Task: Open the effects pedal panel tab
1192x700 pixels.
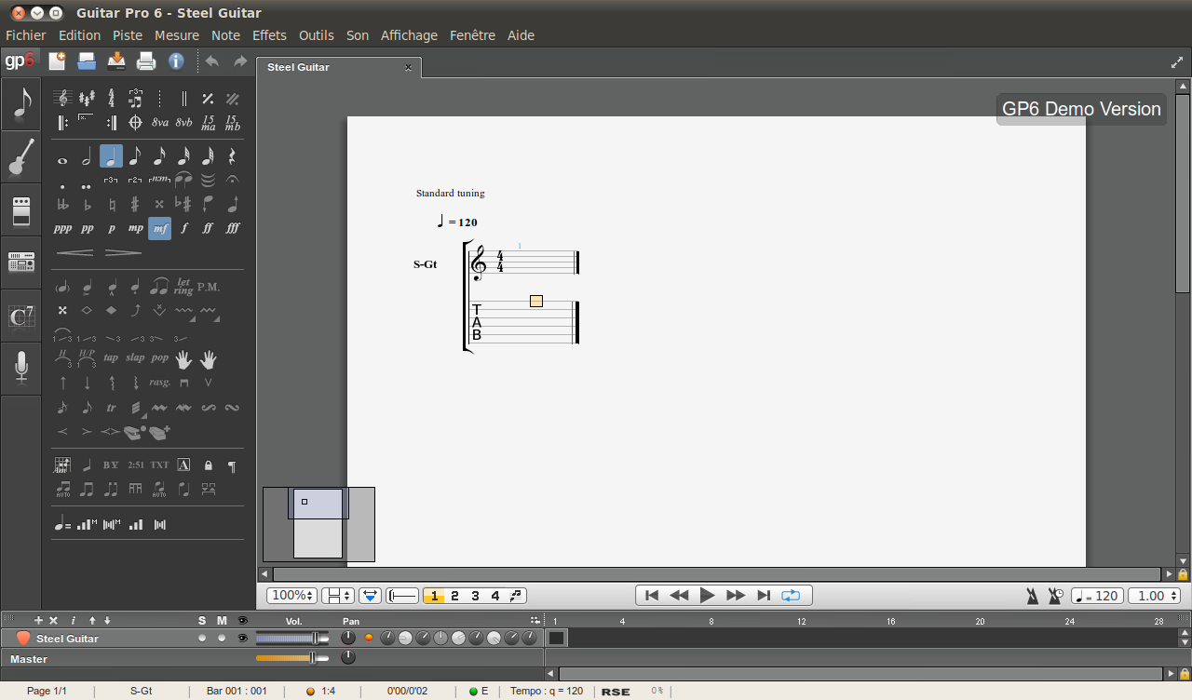Action: tap(20, 210)
